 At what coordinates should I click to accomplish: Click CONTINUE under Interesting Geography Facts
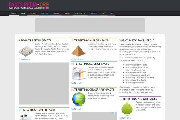77,109
